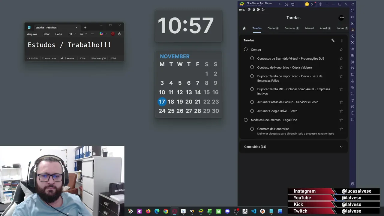Complete Contratos de Escritório Virtual task
The width and height of the screenshot is (384, 216).
point(252,58)
